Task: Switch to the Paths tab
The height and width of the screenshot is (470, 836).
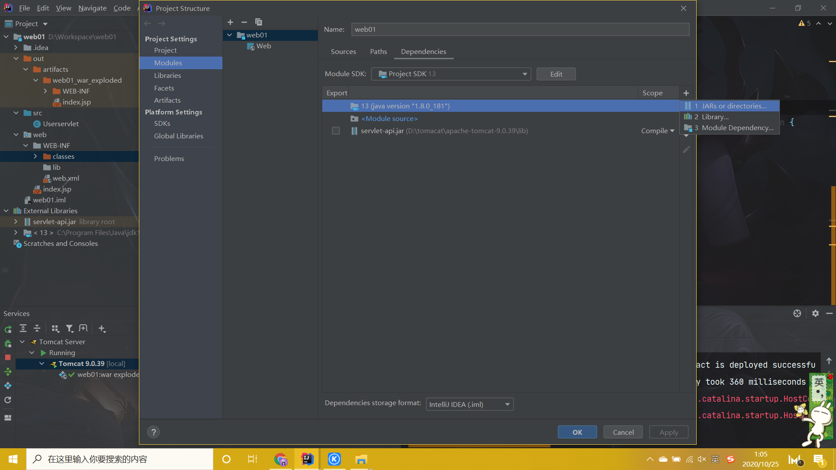Action: point(378,51)
